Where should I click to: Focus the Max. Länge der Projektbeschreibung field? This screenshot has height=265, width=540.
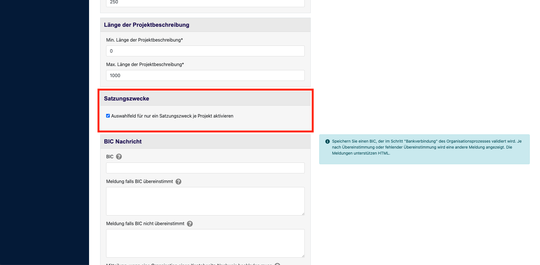click(x=205, y=75)
